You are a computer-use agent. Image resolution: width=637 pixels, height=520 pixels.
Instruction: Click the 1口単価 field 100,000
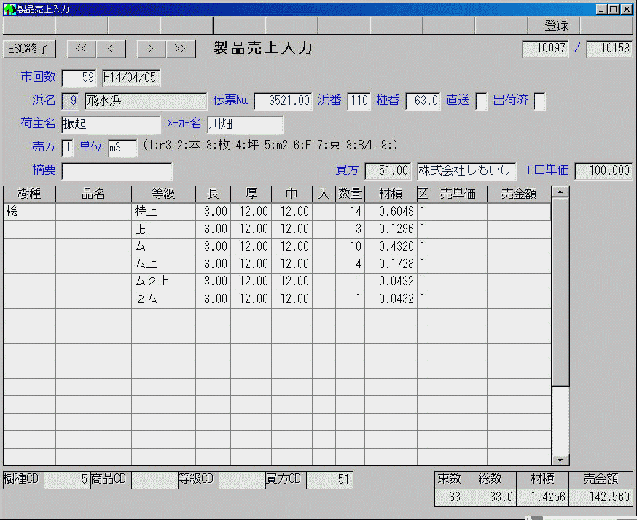(604, 171)
